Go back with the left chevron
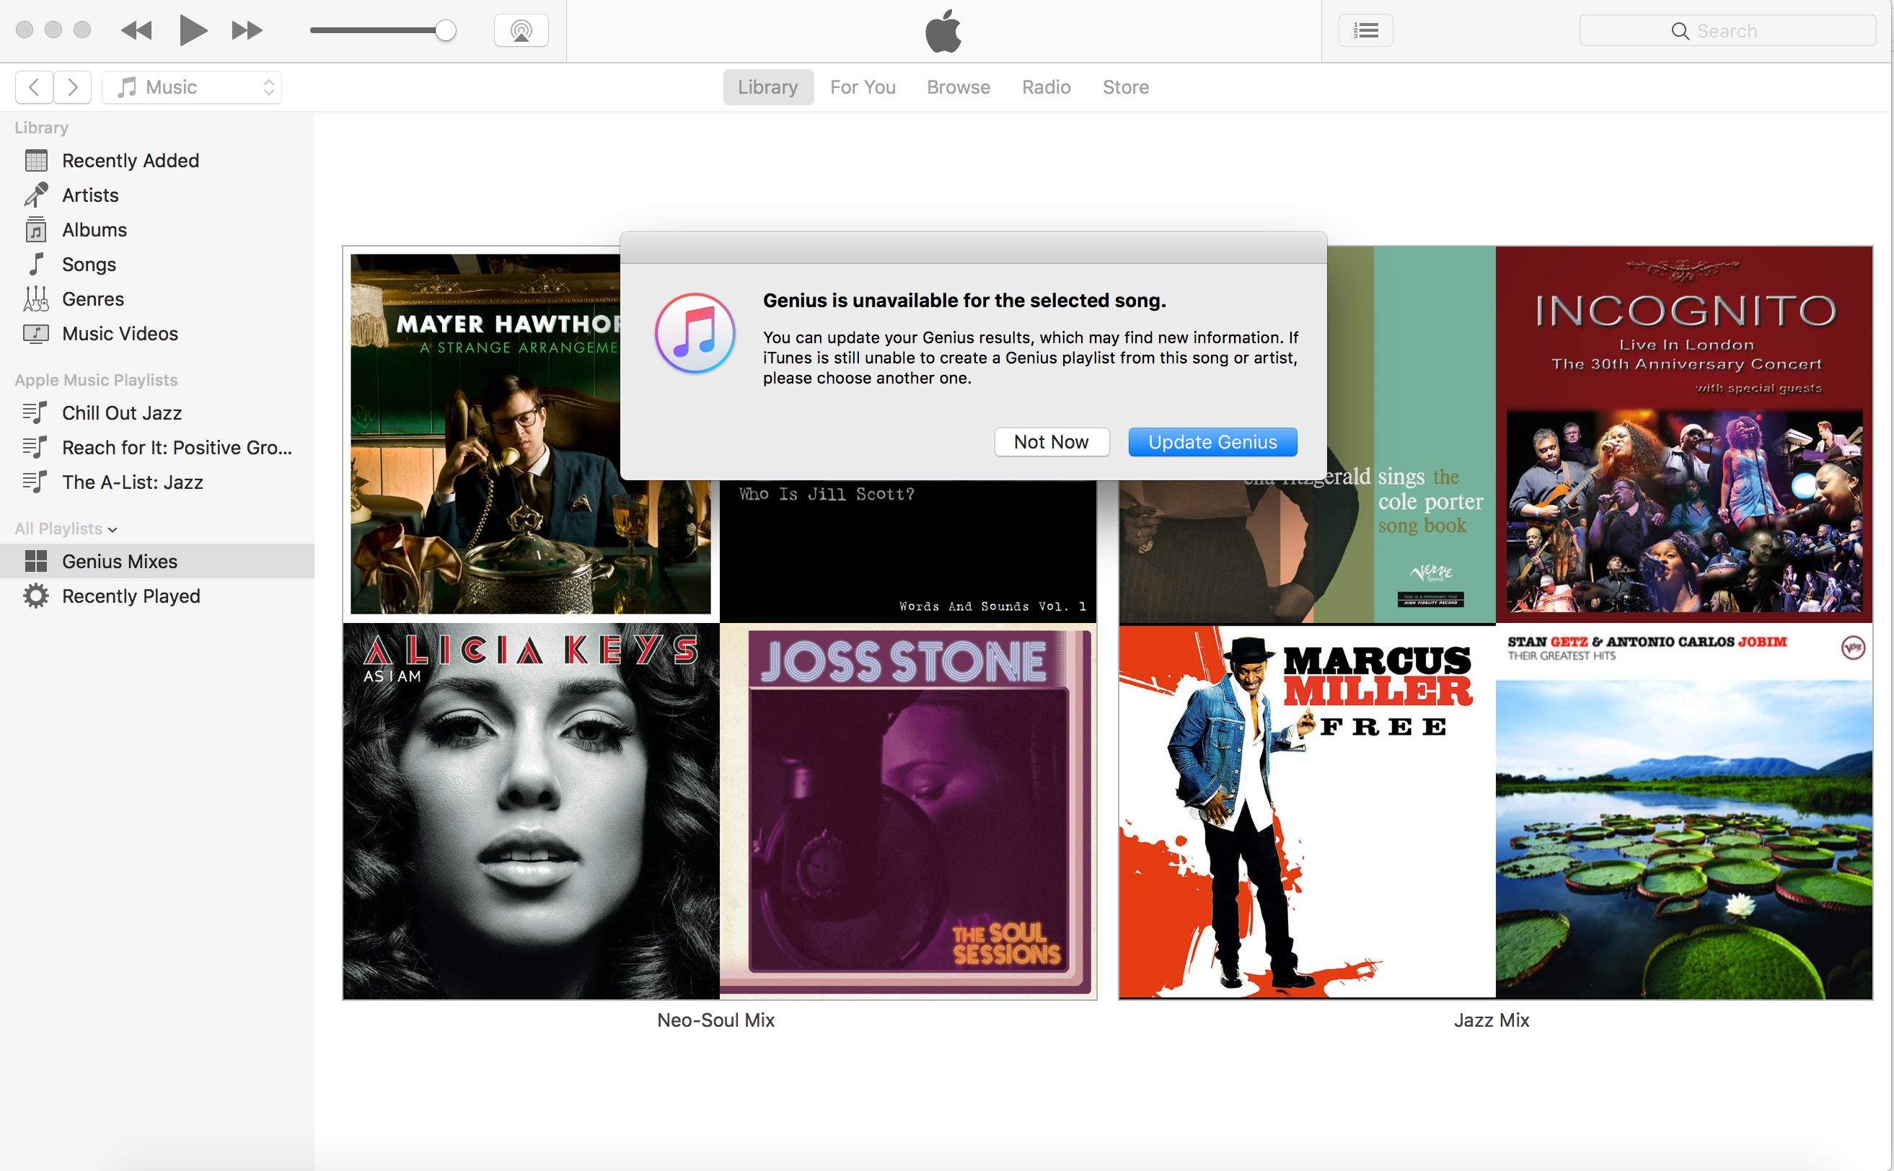 (34, 87)
